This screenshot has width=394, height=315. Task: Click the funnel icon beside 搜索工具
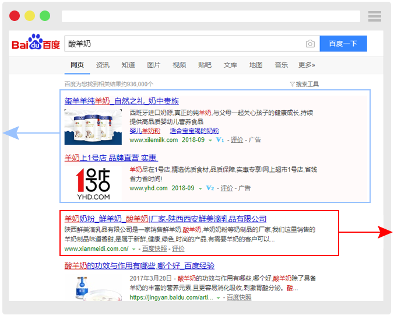pos(292,84)
